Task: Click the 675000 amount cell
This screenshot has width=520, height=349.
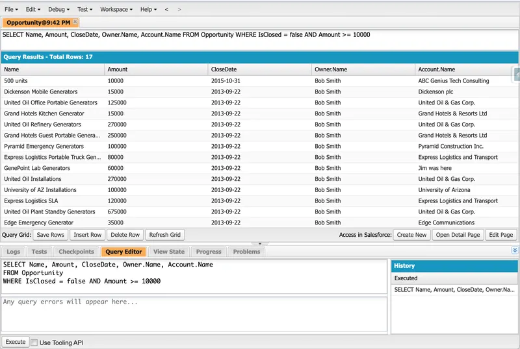Action: click(156, 212)
